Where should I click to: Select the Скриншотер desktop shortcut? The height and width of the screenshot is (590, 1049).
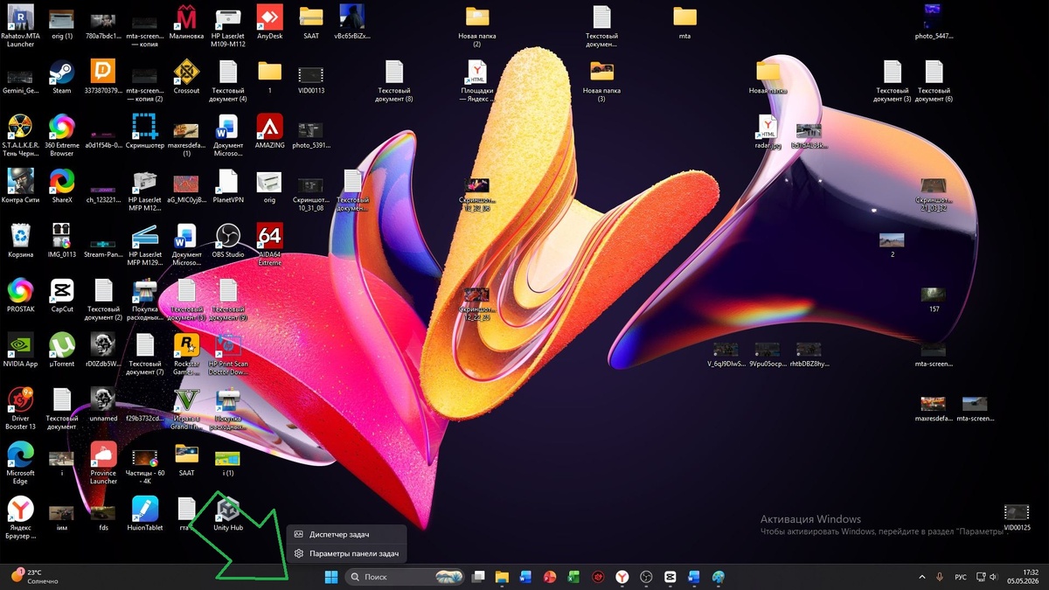144,131
